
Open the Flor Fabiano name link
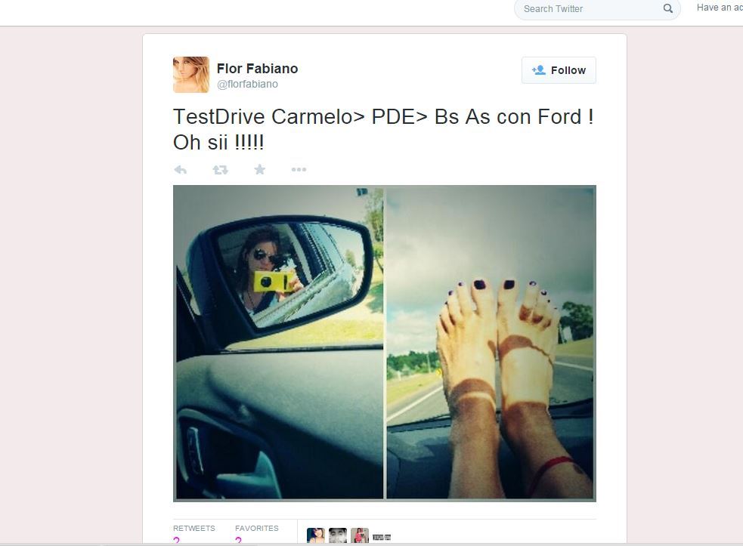[x=257, y=69]
